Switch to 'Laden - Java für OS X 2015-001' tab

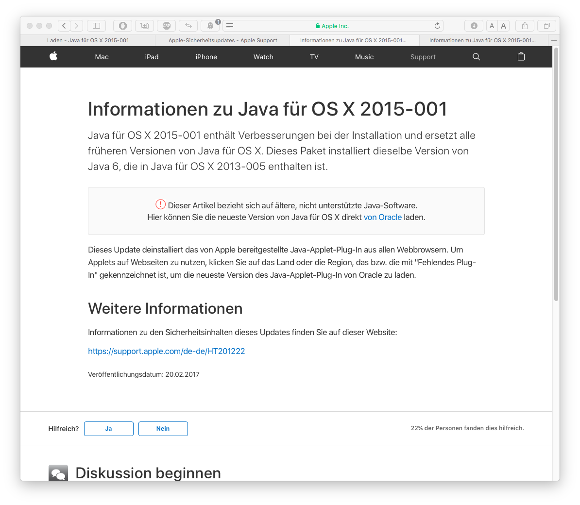click(x=88, y=40)
